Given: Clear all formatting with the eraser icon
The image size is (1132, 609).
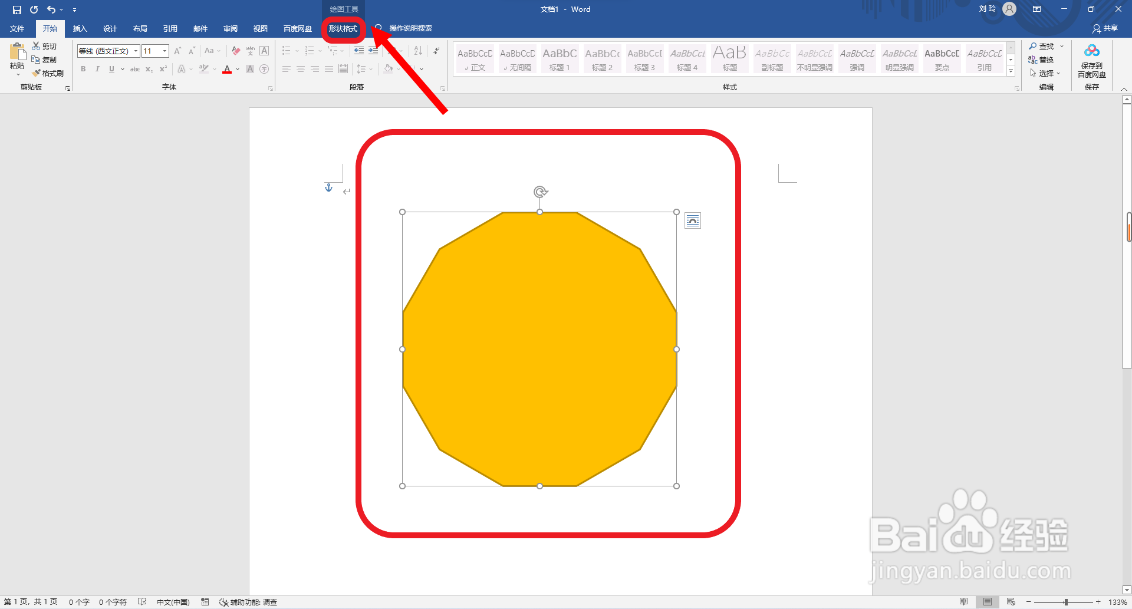Looking at the screenshot, I should click(x=236, y=51).
